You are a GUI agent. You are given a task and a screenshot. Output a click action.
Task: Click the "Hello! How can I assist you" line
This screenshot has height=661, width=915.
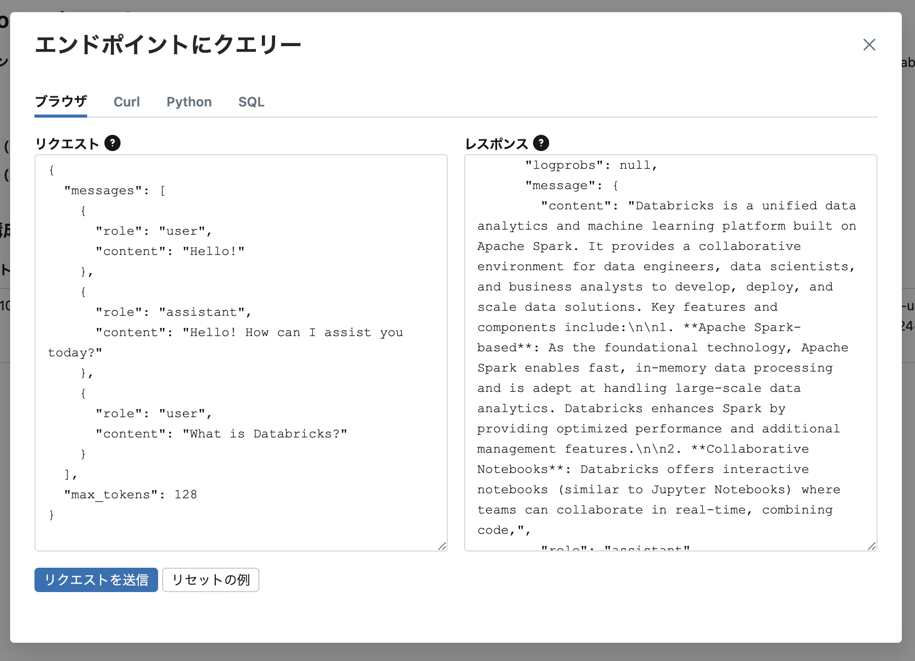pyautogui.click(x=249, y=332)
